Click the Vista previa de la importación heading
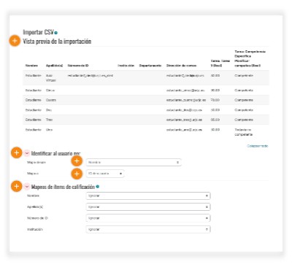 pos(57,42)
